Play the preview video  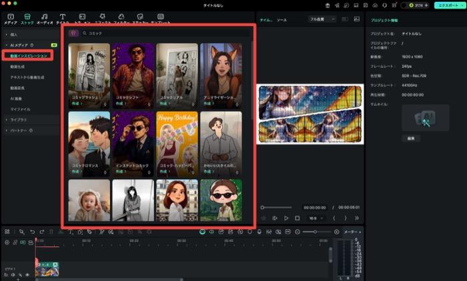tap(286, 218)
